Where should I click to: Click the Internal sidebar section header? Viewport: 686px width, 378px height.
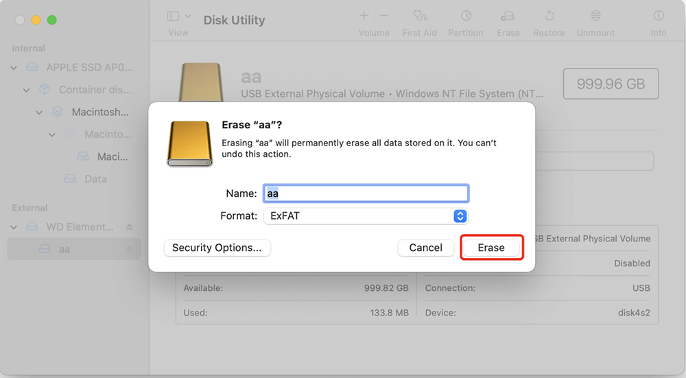[x=28, y=48]
